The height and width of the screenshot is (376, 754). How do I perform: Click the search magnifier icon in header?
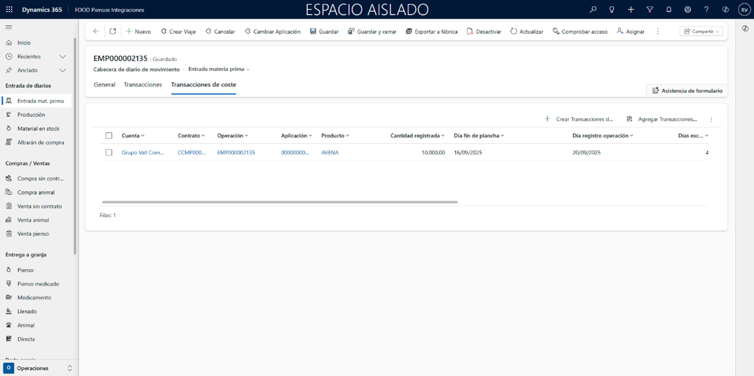593,10
